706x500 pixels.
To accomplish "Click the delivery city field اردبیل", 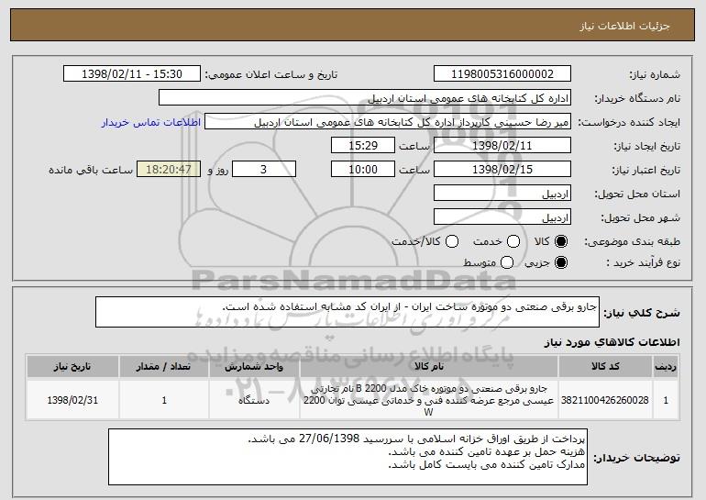I will point(502,217).
